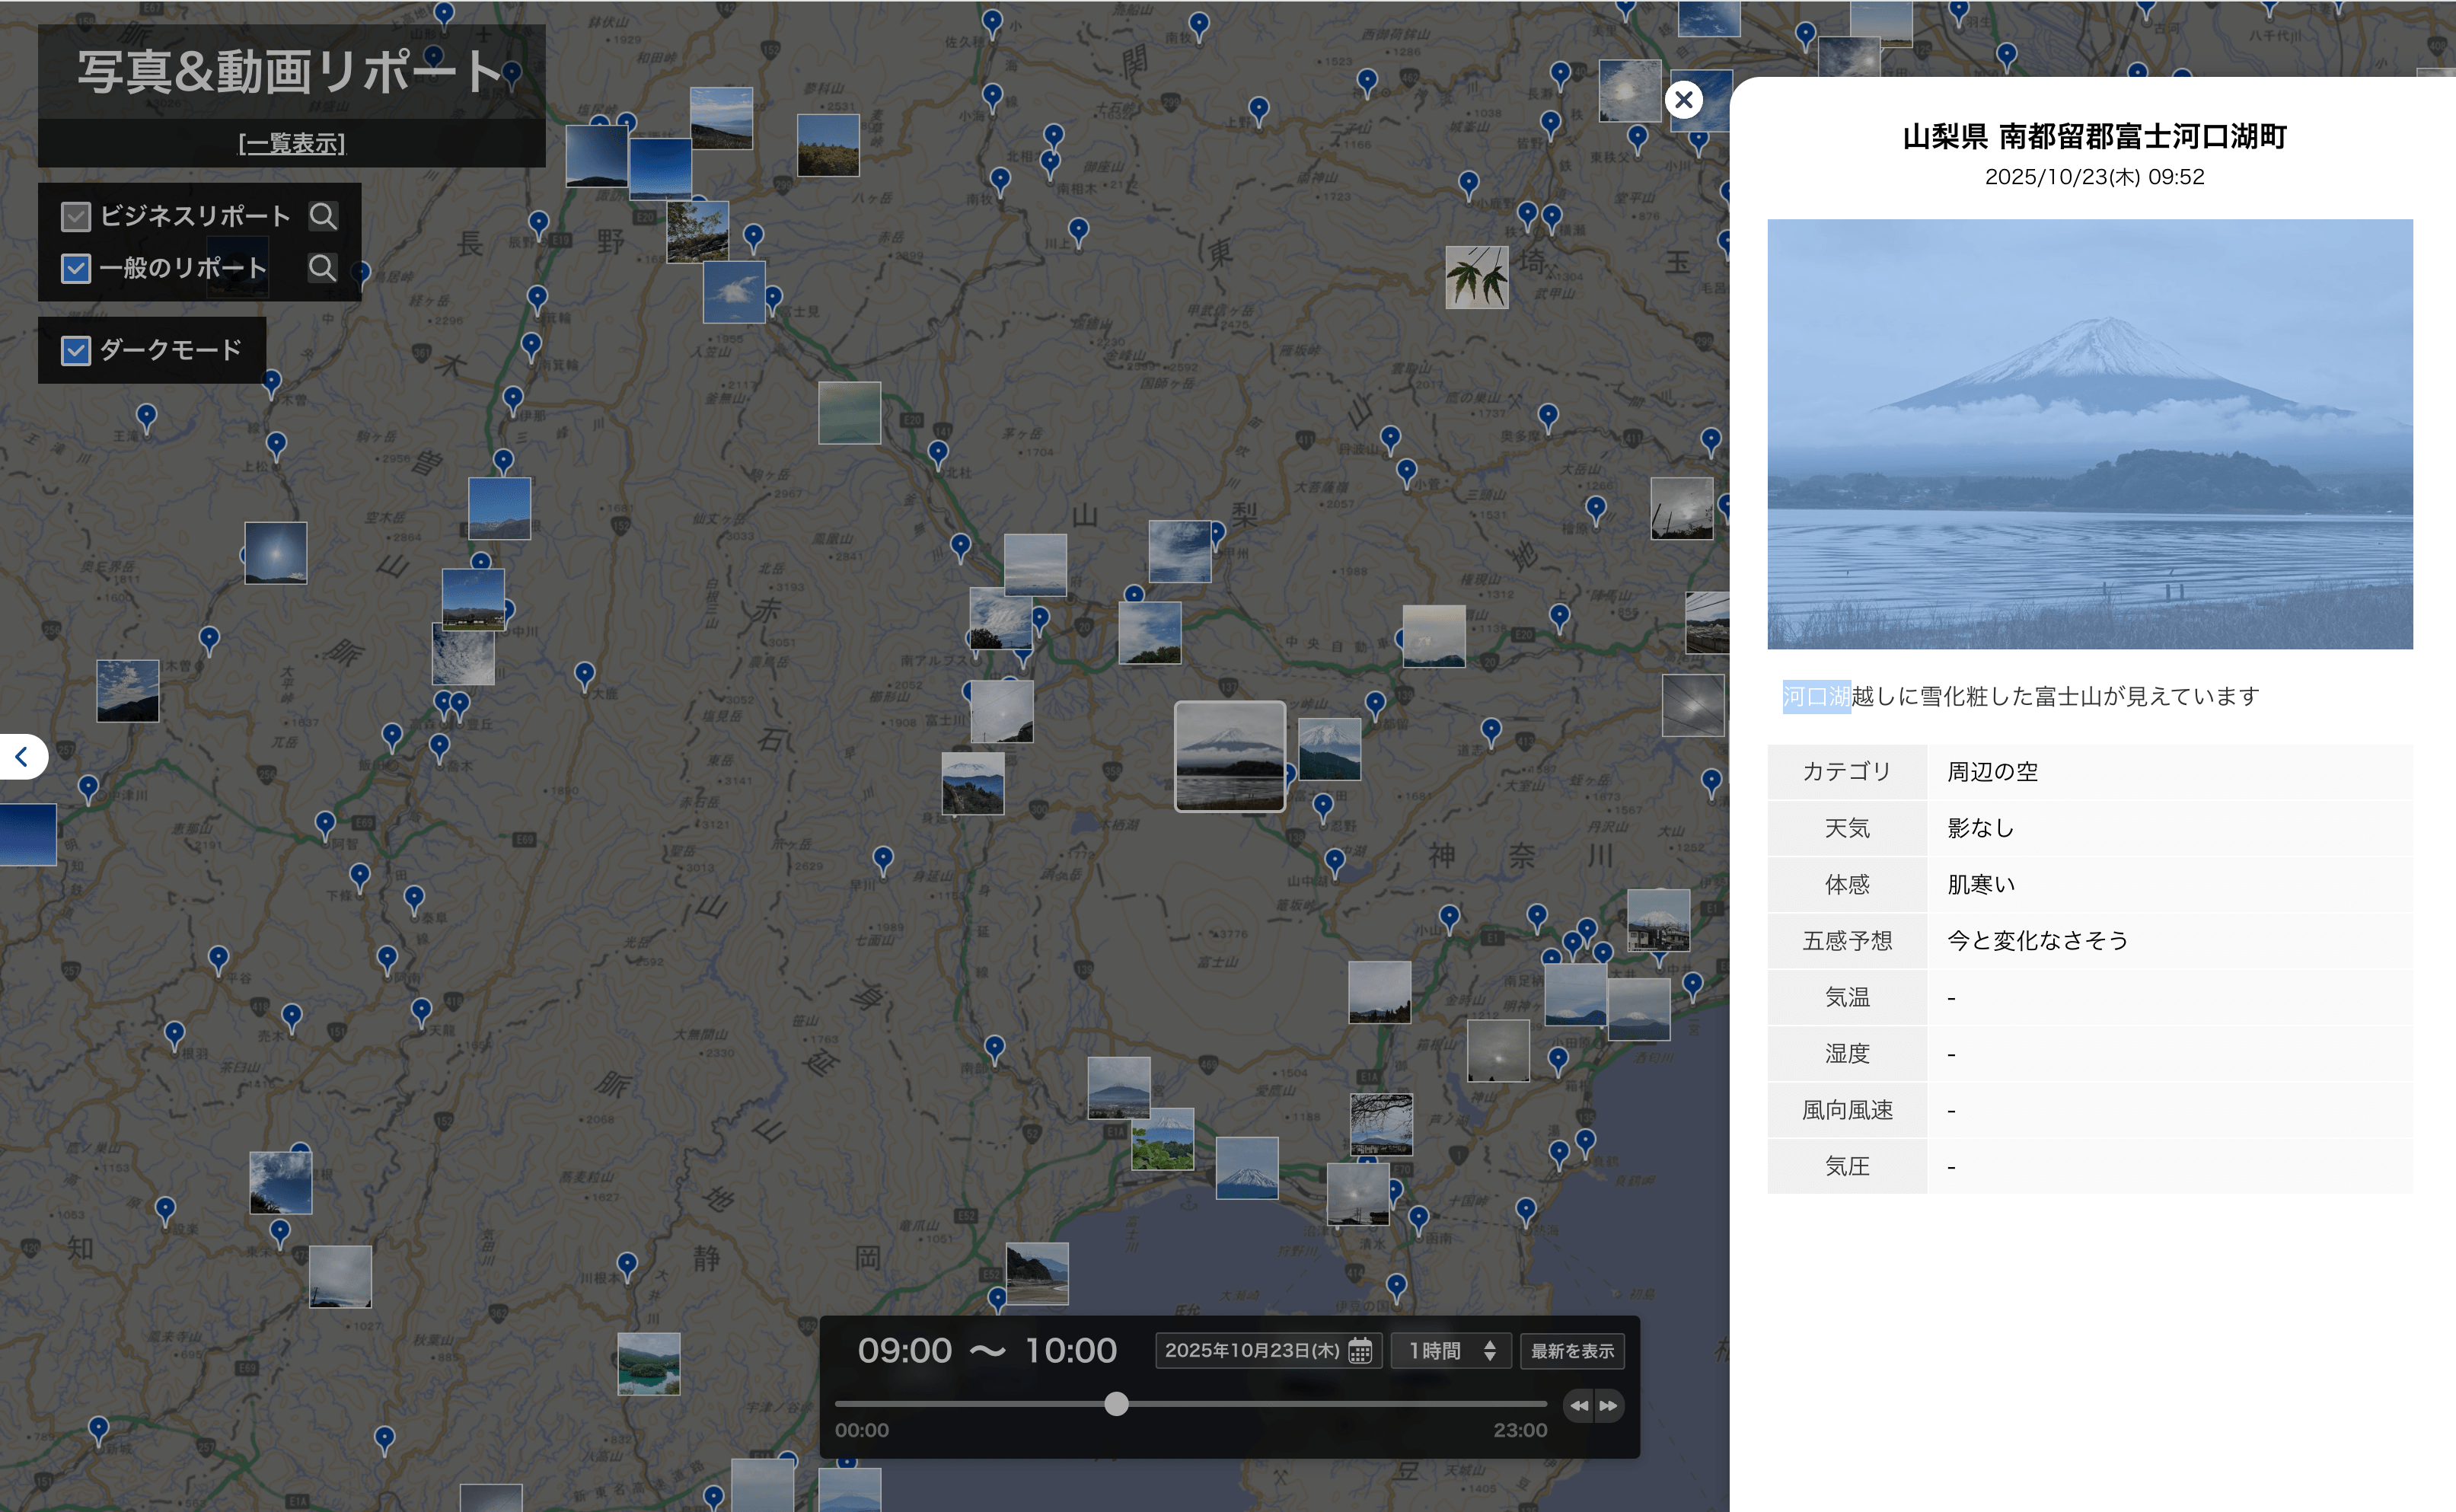Open the large Mt. Fuji photo in panel
This screenshot has height=1512, width=2456.
pos(2089,434)
